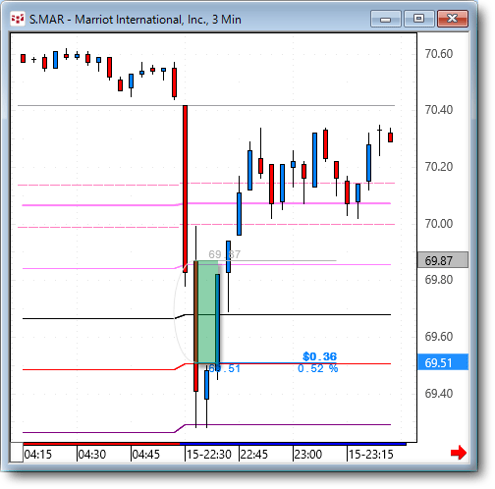Image resolution: width=495 pixels, height=489 pixels.
Task: Click the 69.87 gray price marker
Action: pyautogui.click(x=443, y=261)
